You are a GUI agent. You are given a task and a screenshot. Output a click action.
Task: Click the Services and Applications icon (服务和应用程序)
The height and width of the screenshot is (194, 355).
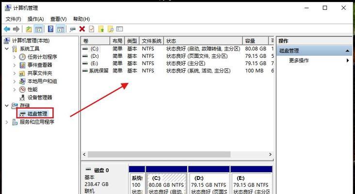tap(15, 122)
